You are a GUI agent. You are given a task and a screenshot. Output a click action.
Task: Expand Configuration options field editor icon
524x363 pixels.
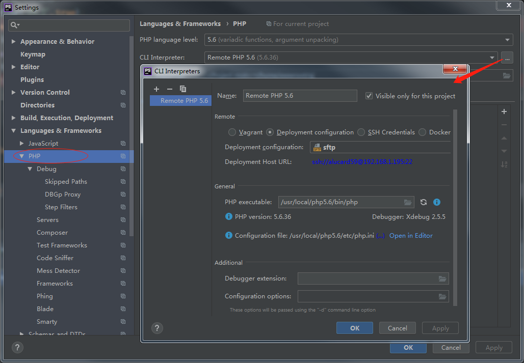pyautogui.click(x=442, y=296)
